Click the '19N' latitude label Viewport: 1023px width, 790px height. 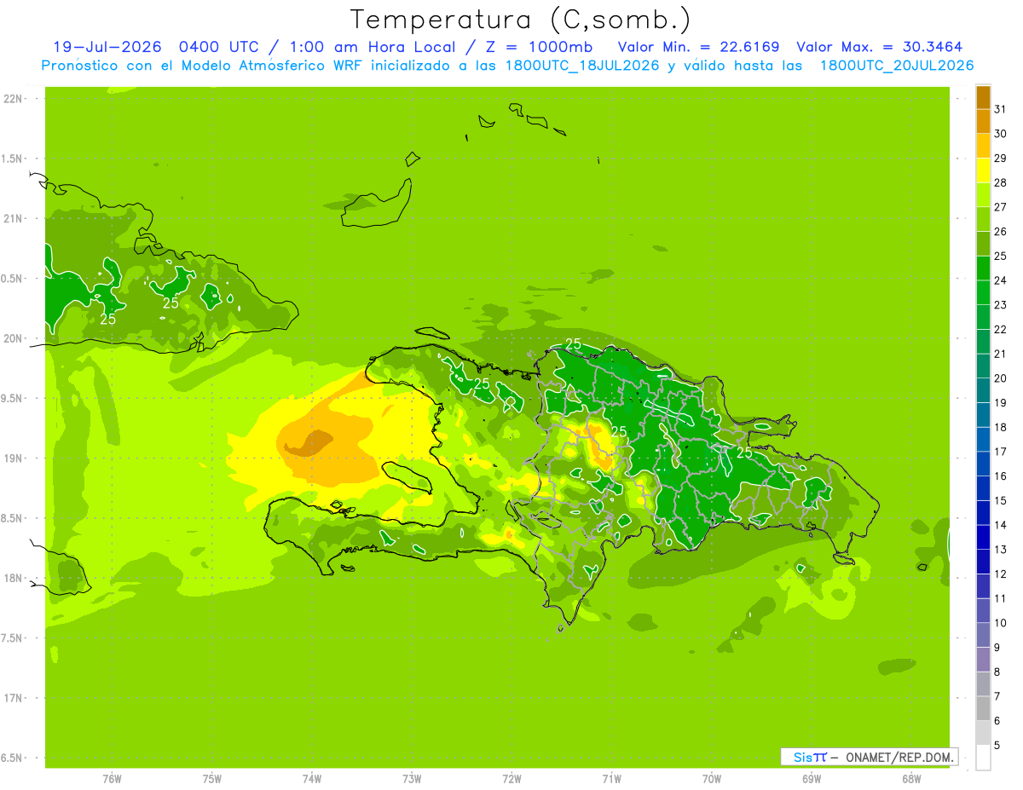(x=12, y=458)
